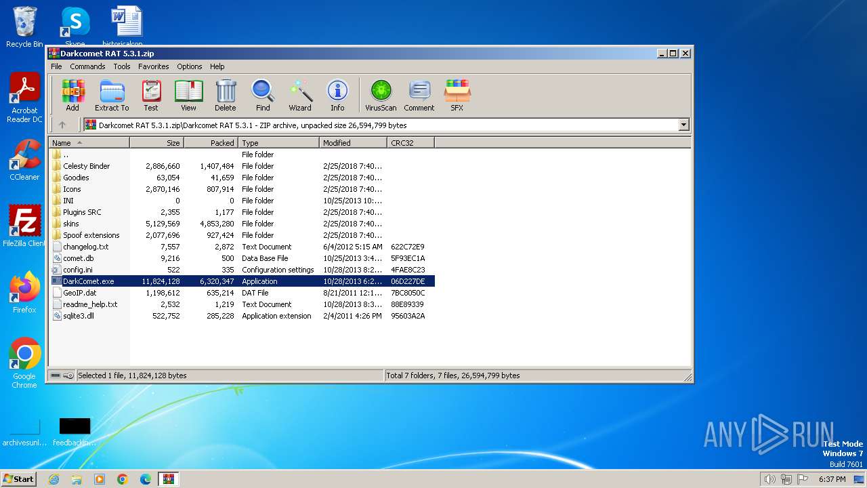This screenshot has height=488, width=867.
Task: Open the Help menu
Action: (x=217, y=66)
